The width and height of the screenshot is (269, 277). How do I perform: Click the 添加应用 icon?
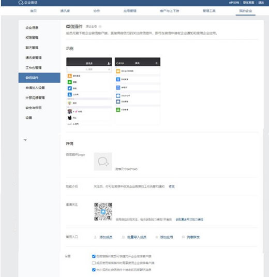[x=156, y=237]
